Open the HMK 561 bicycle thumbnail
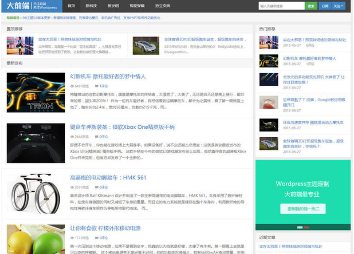 pos(36,194)
